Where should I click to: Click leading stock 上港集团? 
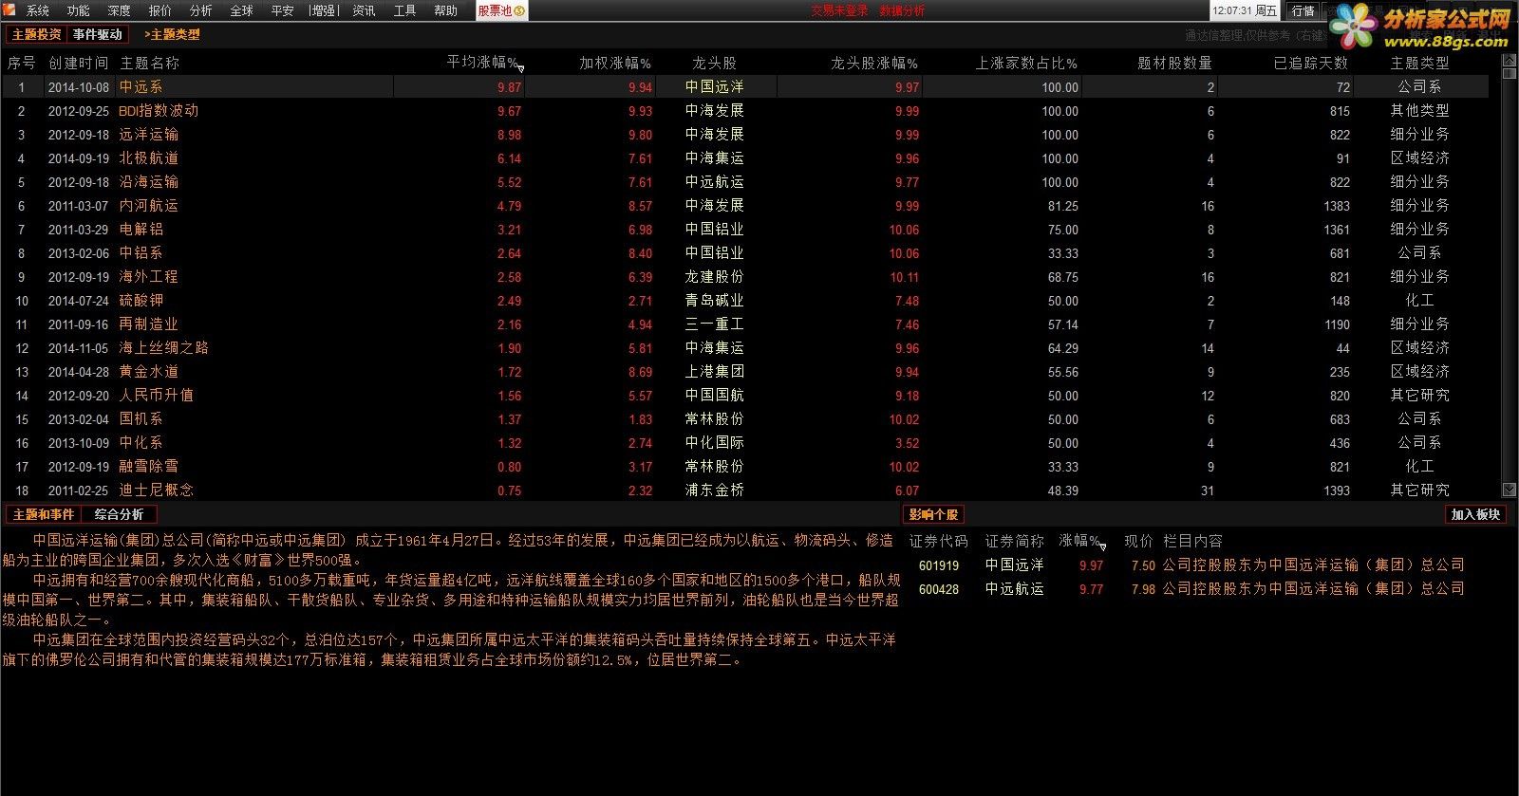(x=714, y=371)
